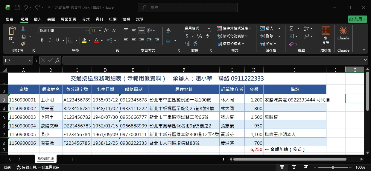Toggle Bold formatting
Screen dimensions: 371x171
[x=42, y=40]
